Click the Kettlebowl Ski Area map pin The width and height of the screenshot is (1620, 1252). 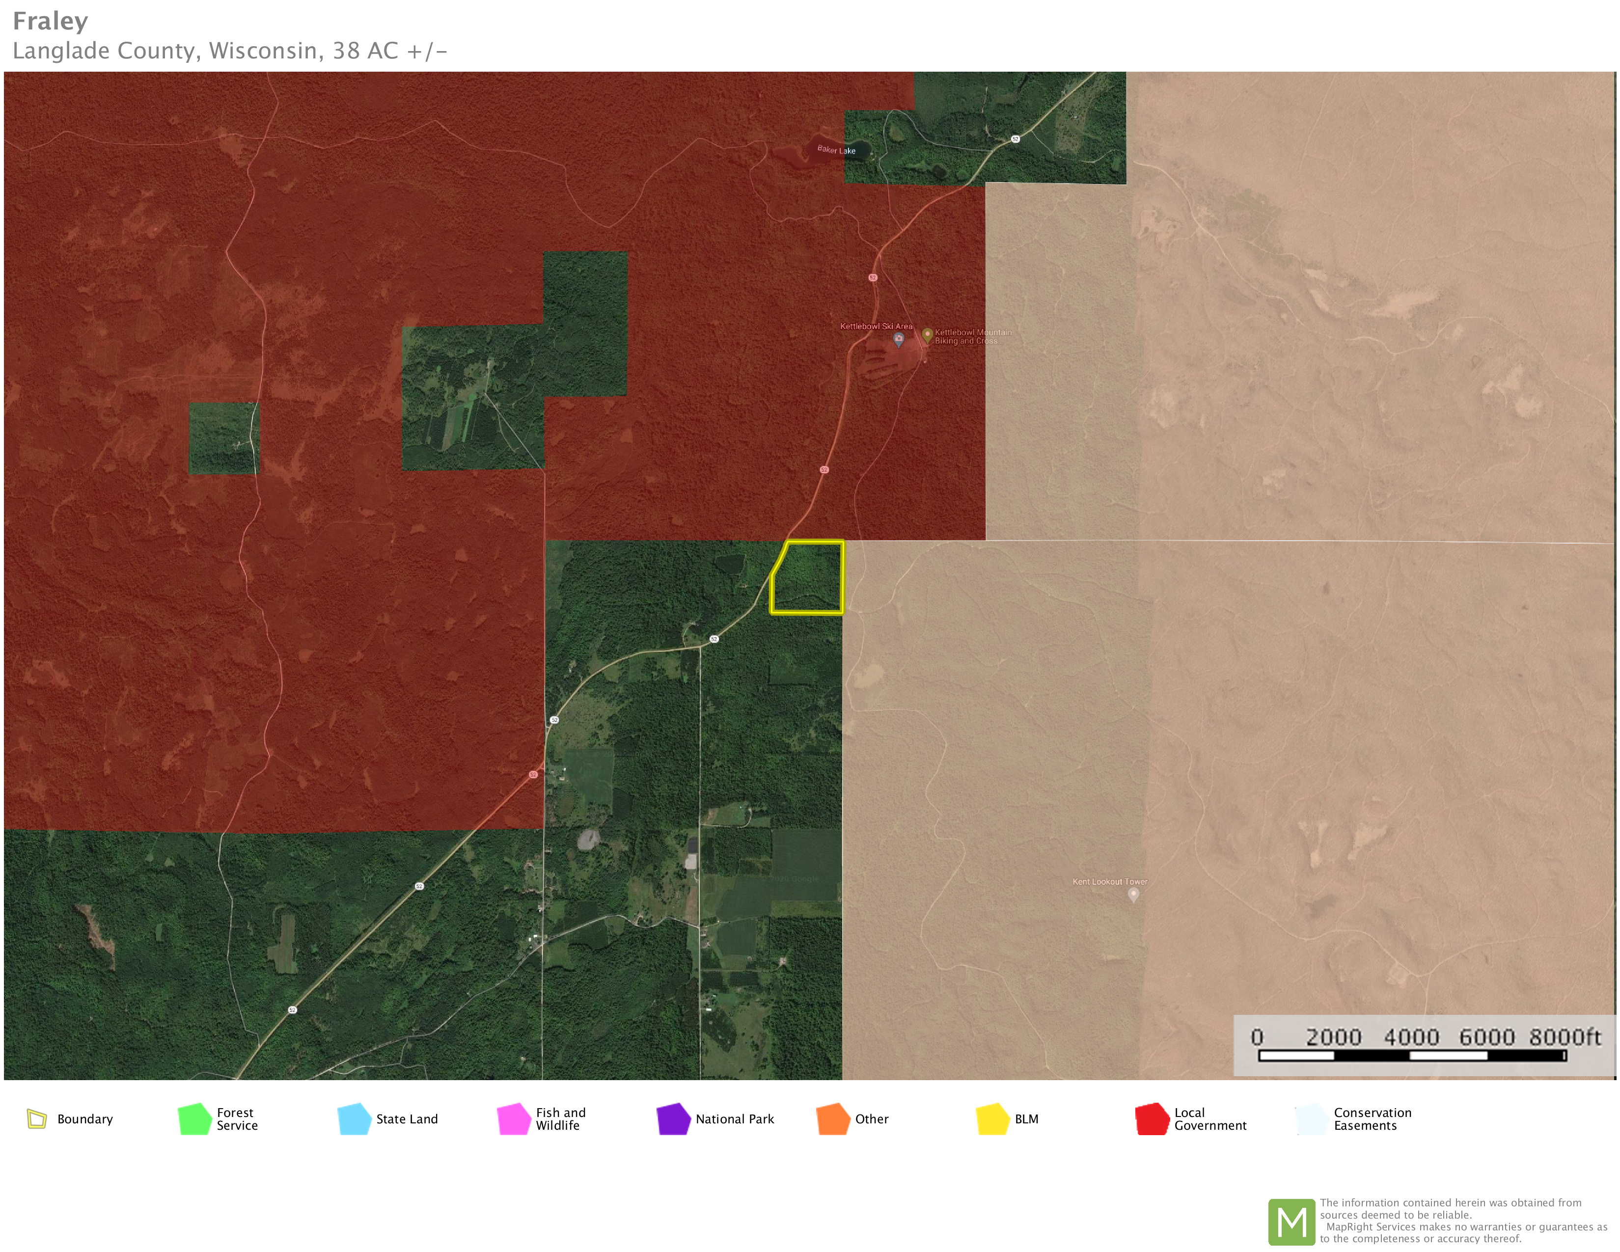[x=898, y=339]
